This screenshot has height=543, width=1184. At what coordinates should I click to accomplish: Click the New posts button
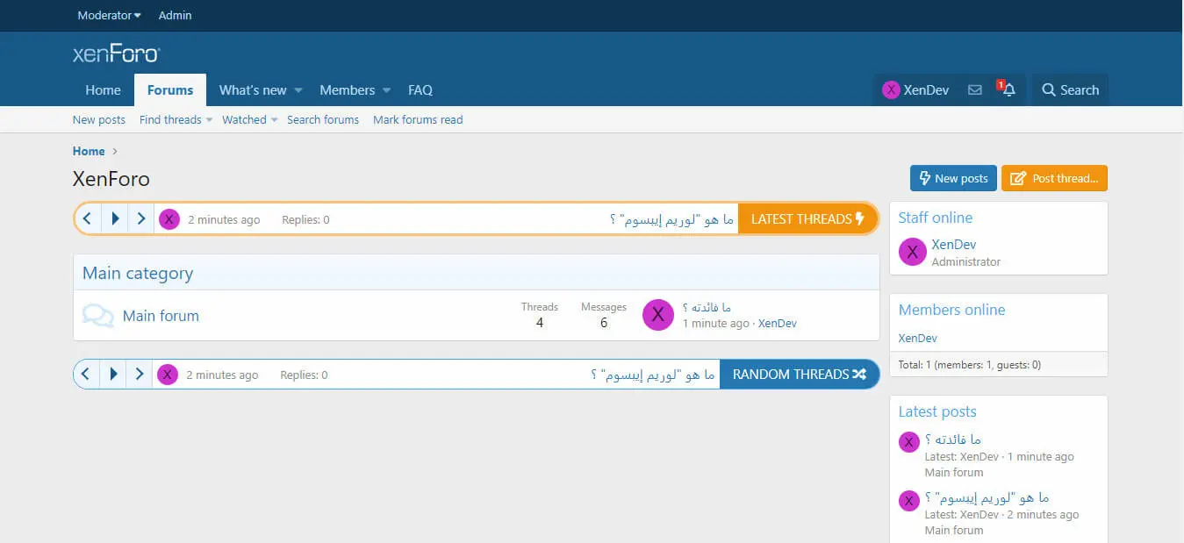click(x=953, y=178)
